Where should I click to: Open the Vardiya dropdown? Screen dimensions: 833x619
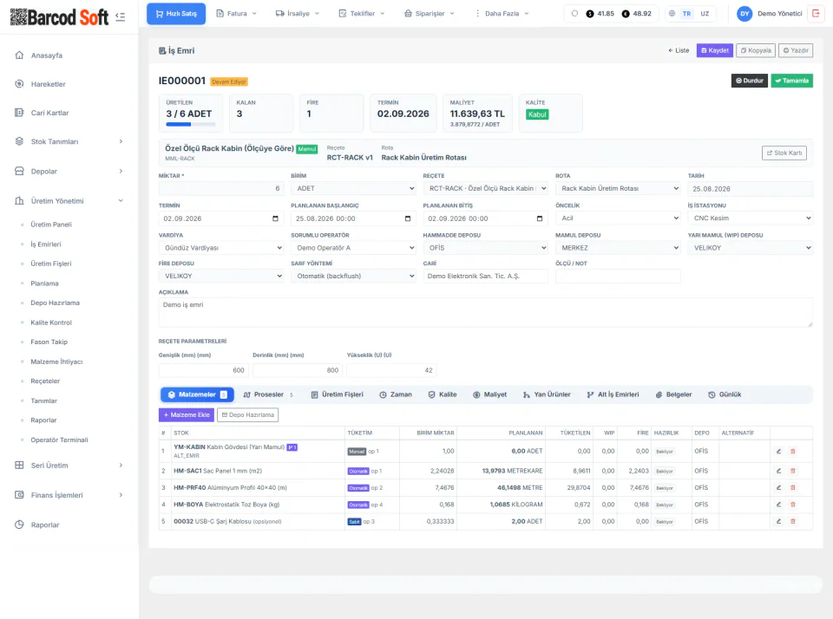[221, 248]
